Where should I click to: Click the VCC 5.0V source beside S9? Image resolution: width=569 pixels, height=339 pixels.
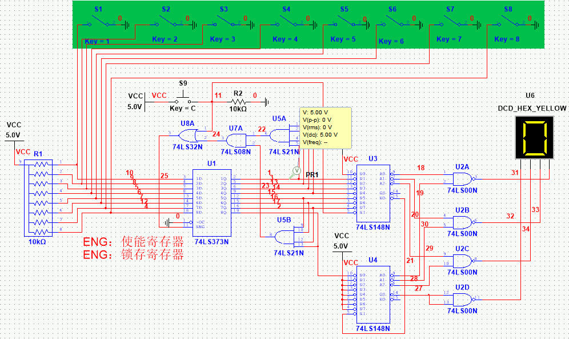click(137, 102)
